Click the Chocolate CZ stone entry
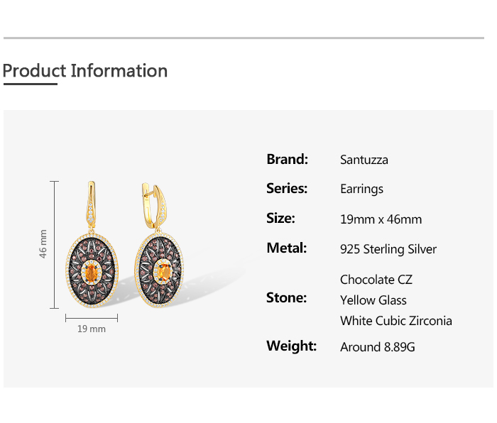Image resolution: width=497 pixels, height=423 pixels. coord(376,280)
